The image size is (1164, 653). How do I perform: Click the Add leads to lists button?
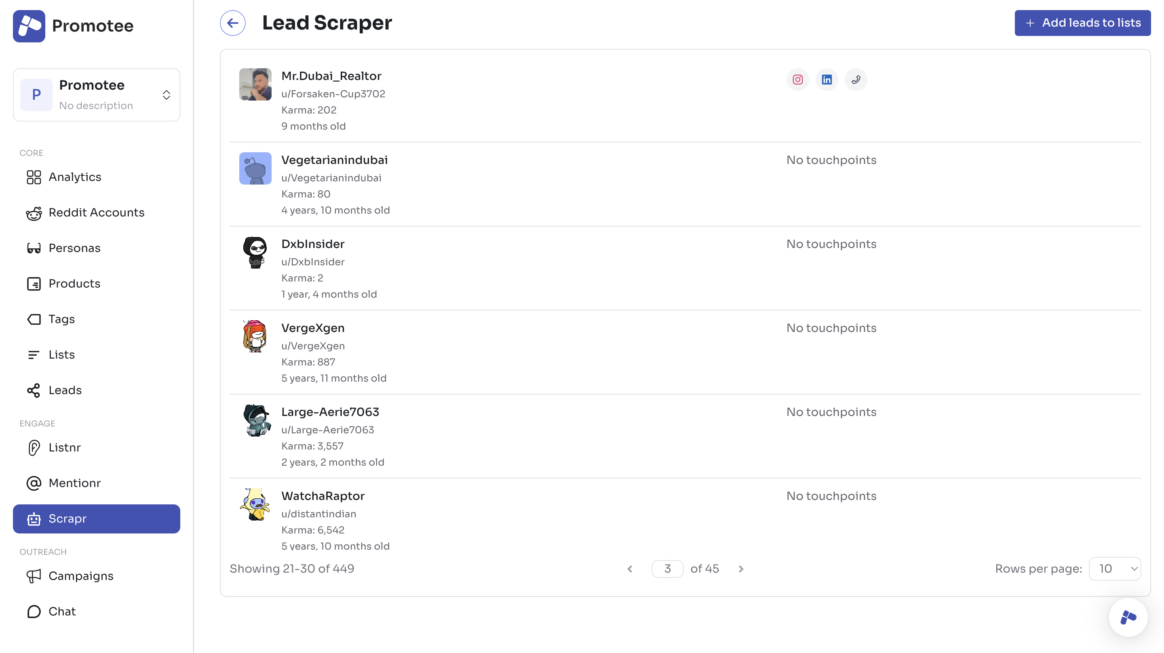pyautogui.click(x=1082, y=23)
